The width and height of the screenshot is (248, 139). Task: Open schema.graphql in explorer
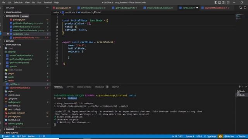pos(15,124)
